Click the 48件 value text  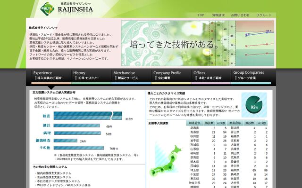click(109, 126)
